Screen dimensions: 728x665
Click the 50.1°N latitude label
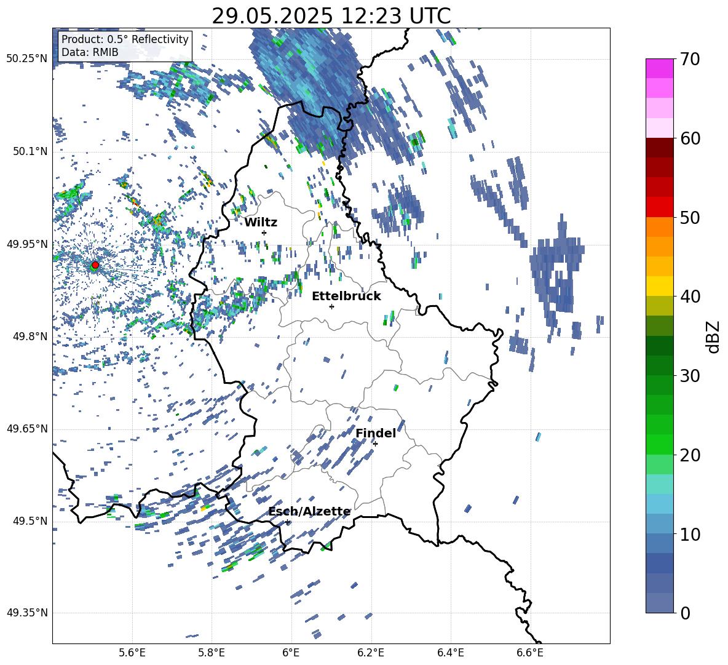tap(30, 151)
